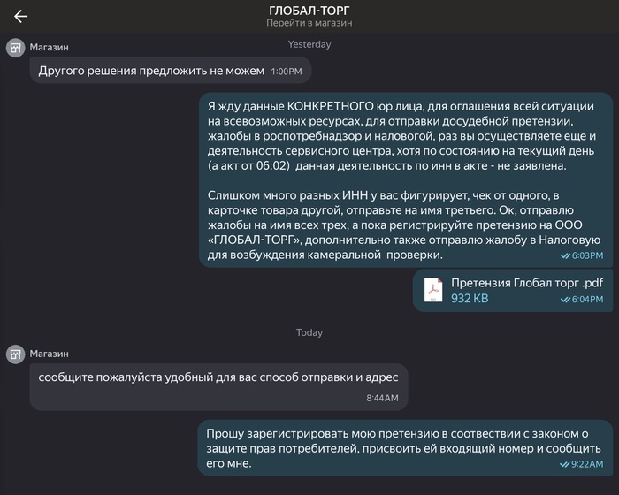Click the 932 KB file size label
The image size is (619, 495).
470,299
